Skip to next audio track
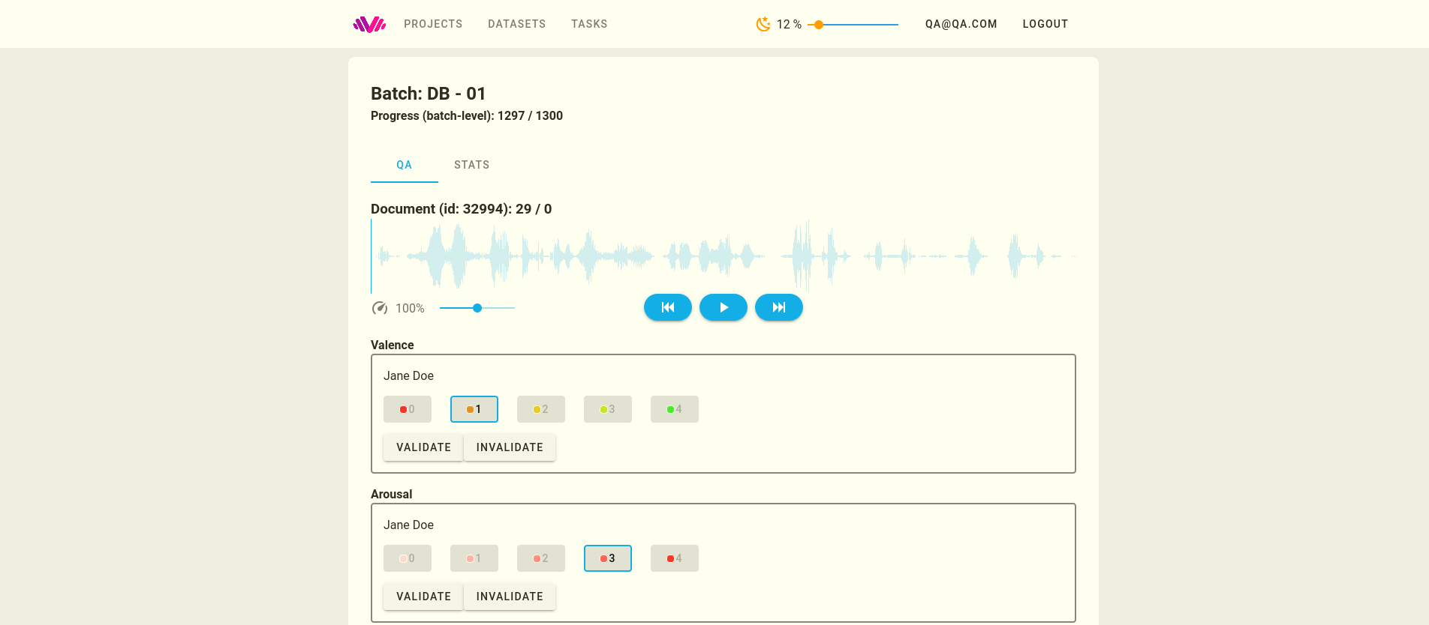The height and width of the screenshot is (625, 1429). [x=779, y=307]
